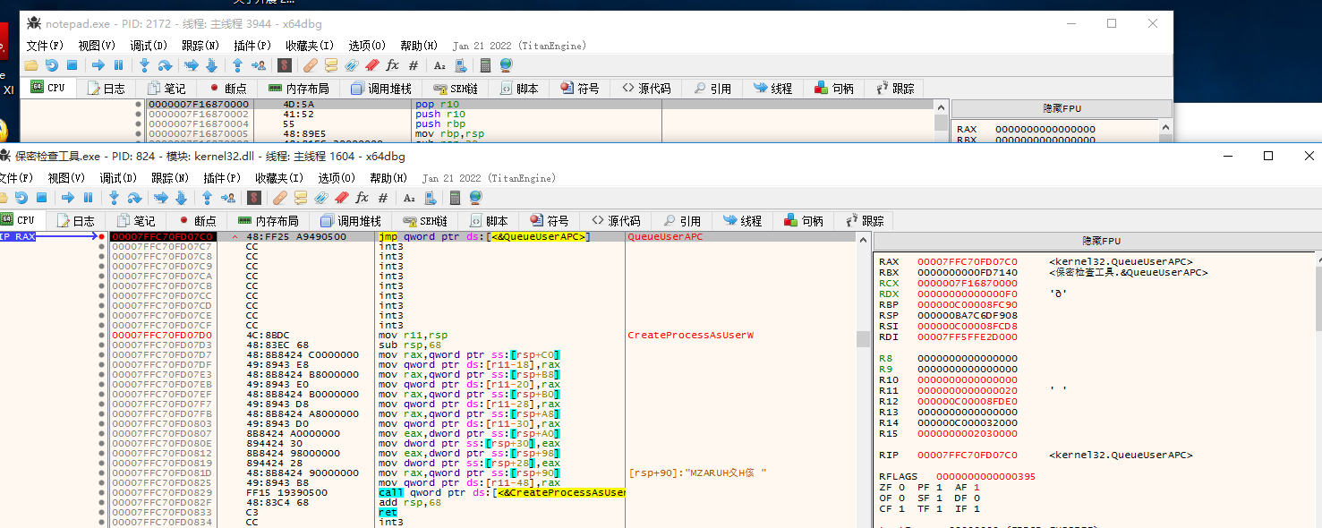Toggle the breakpoint bullet at address 00007FFC70FD07C7
The image size is (1322, 528).
pyautogui.click(x=102, y=246)
